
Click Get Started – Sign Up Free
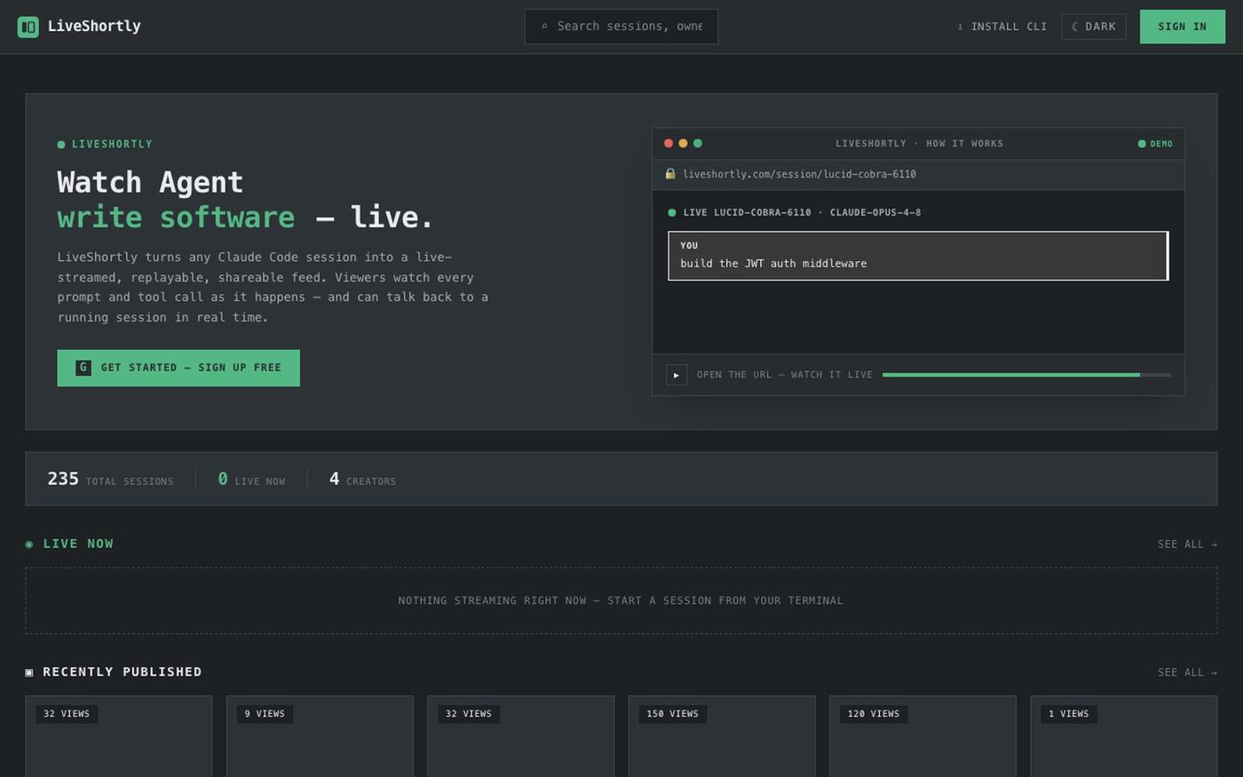178,368
